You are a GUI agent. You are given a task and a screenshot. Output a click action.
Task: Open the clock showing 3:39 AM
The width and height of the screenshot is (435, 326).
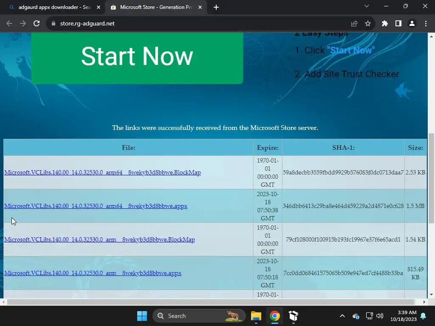pyautogui.click(x=404, y=316)
